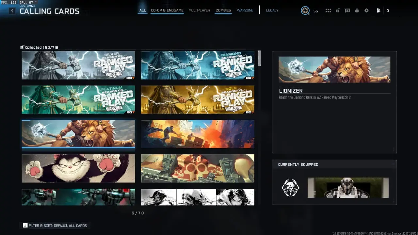The height and width of the screenshot is (235, 418).
Task: Select the Diamond Season 03 Ranked Play card
Action: (198, 65)
